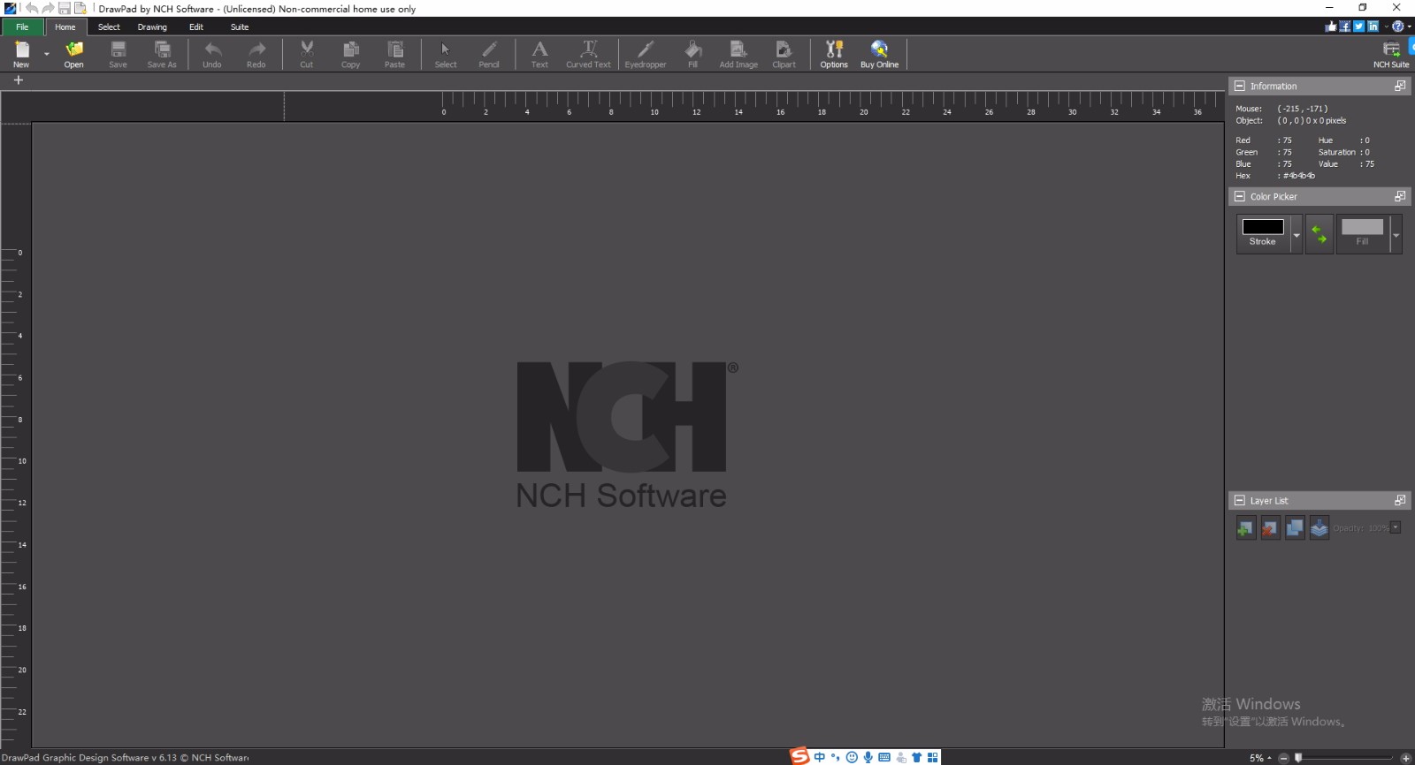Switch to the Suite tab
Viewport: 1415px width, 765px height.
point(240,27)
